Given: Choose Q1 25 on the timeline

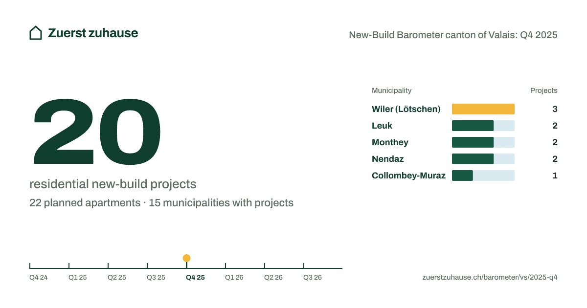Looking at the screenshot, I should coord(78,277).
